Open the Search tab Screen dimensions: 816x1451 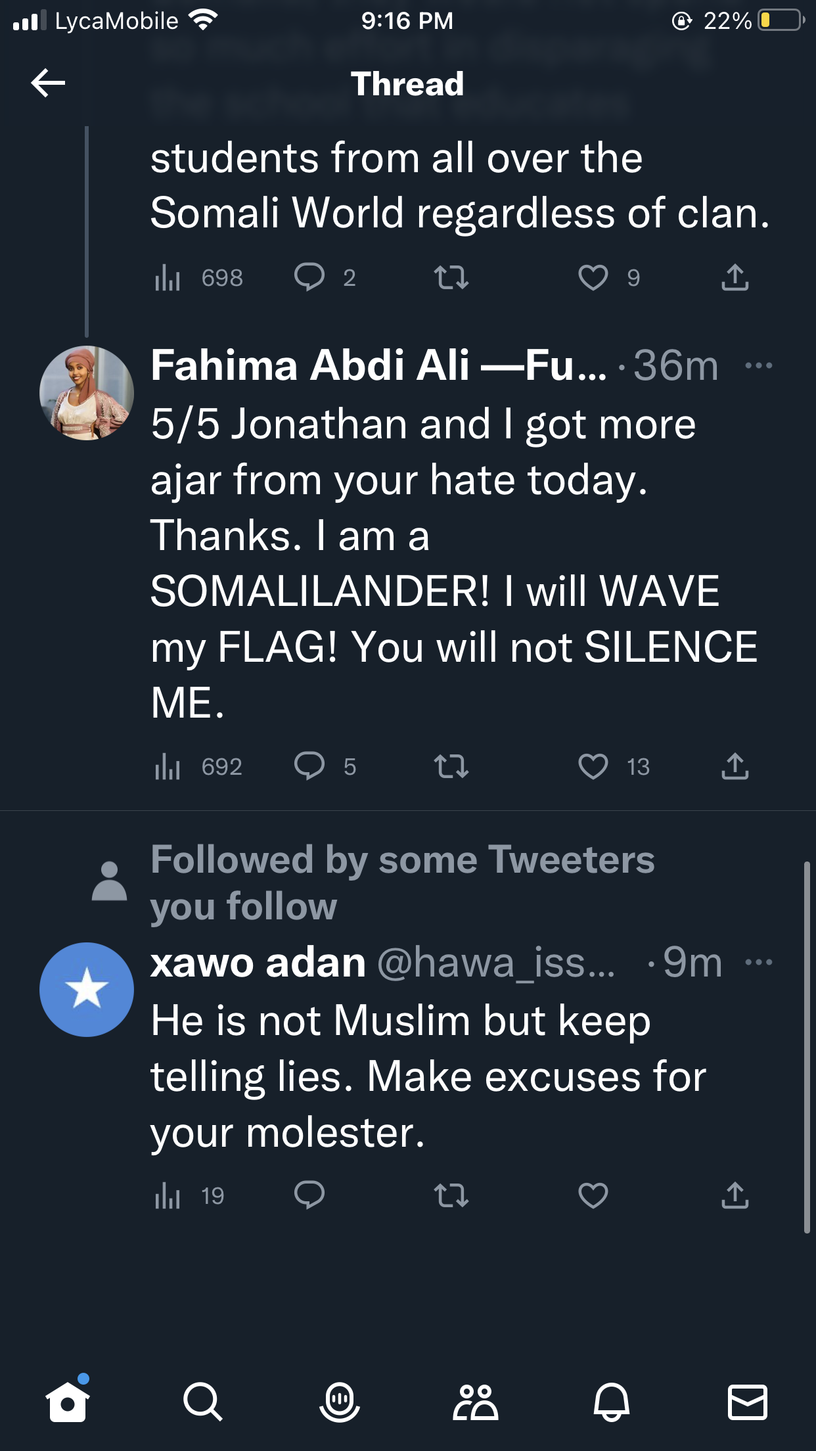point(203,1402)
